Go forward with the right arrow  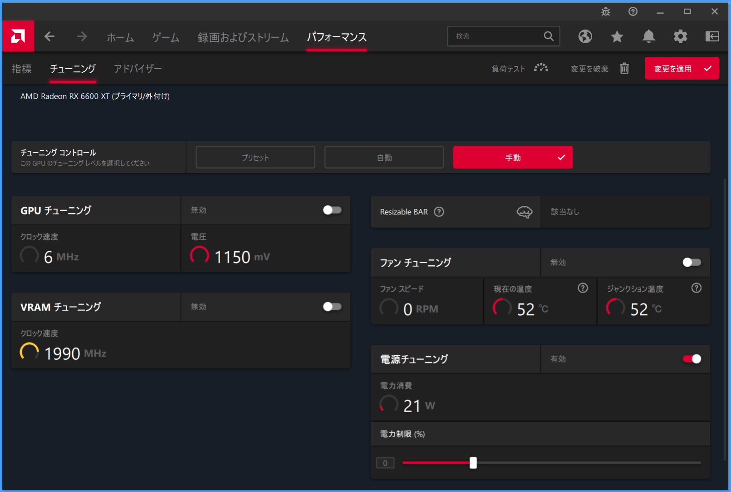click(x=82, y=36)
